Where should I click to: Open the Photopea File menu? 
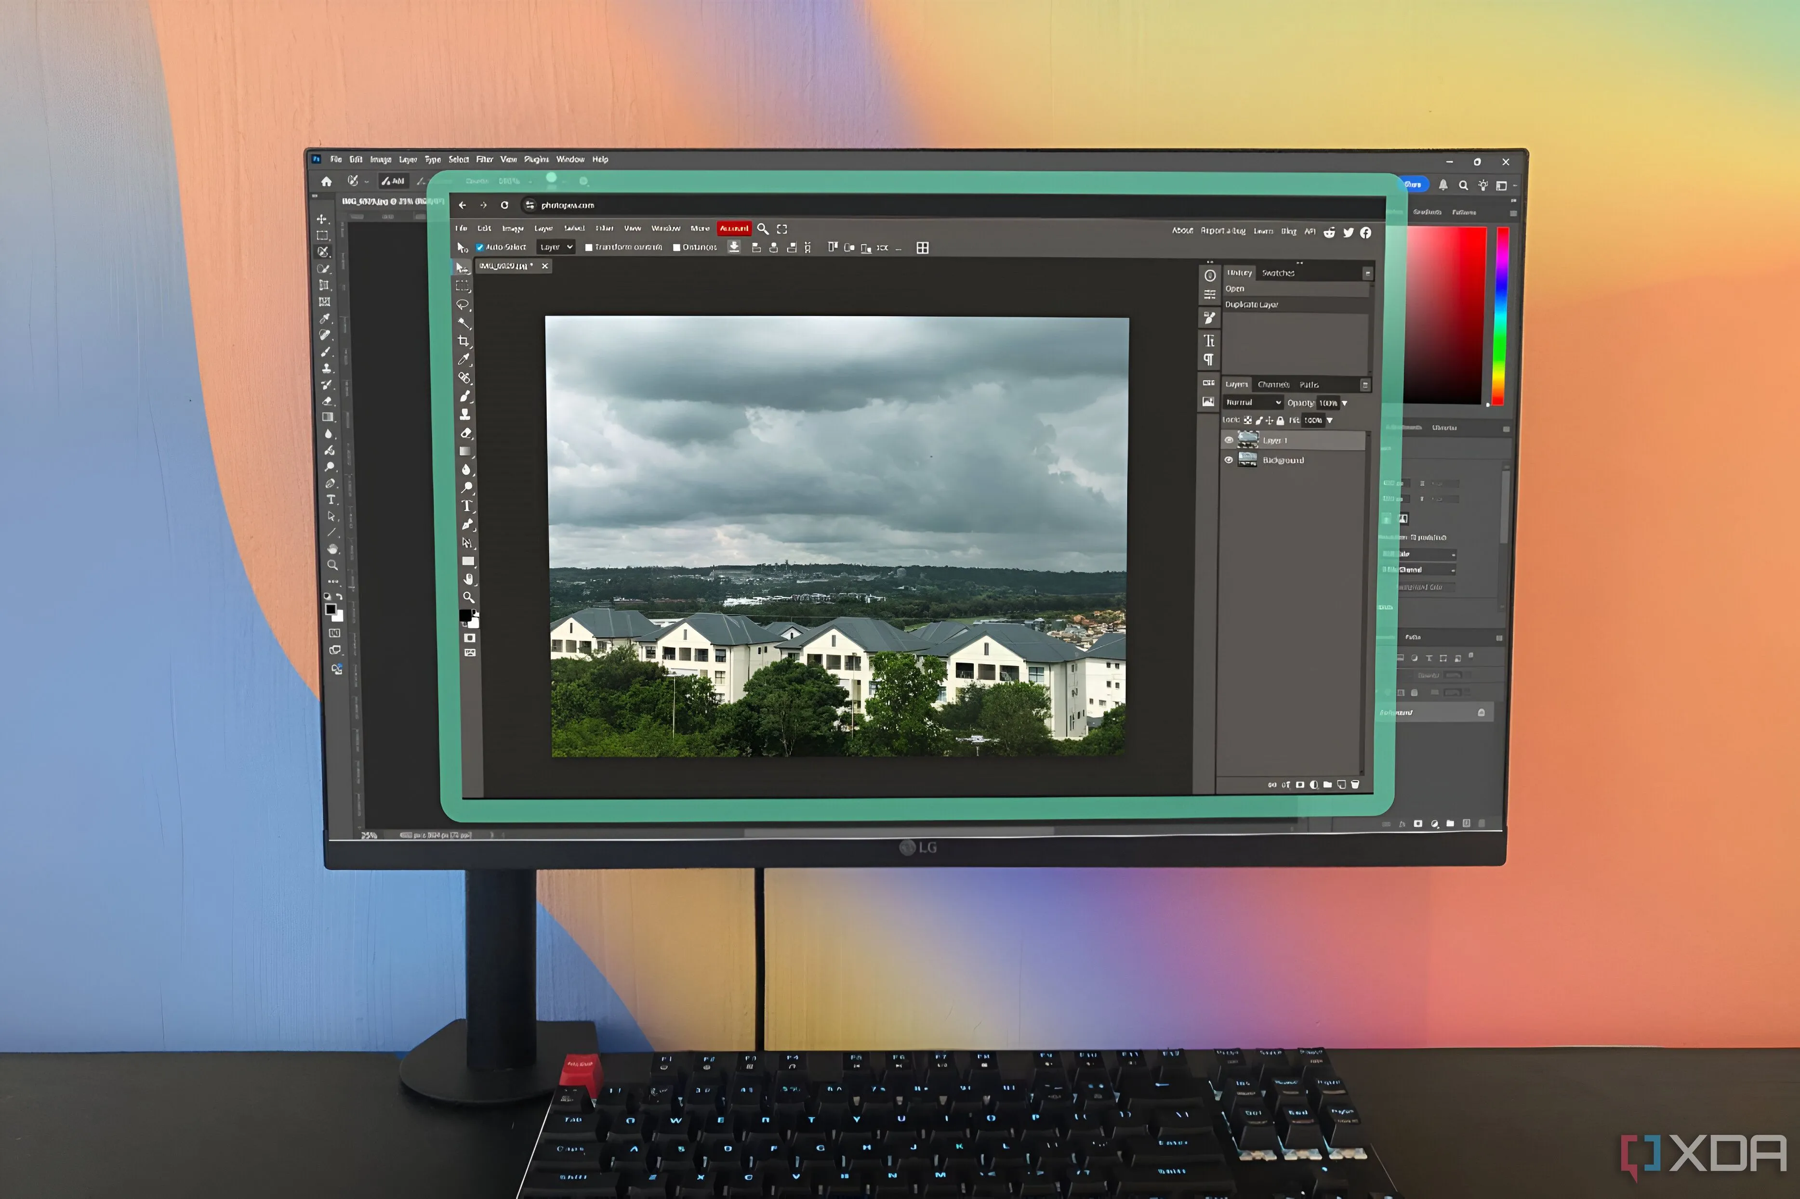pyautogui.click(x=461, y=228)
